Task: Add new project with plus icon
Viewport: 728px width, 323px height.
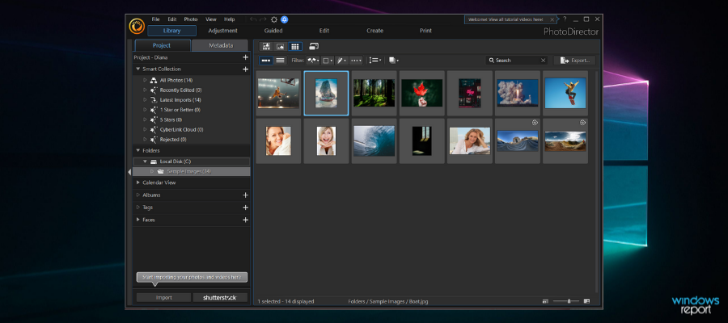Action: pos(246,57)
